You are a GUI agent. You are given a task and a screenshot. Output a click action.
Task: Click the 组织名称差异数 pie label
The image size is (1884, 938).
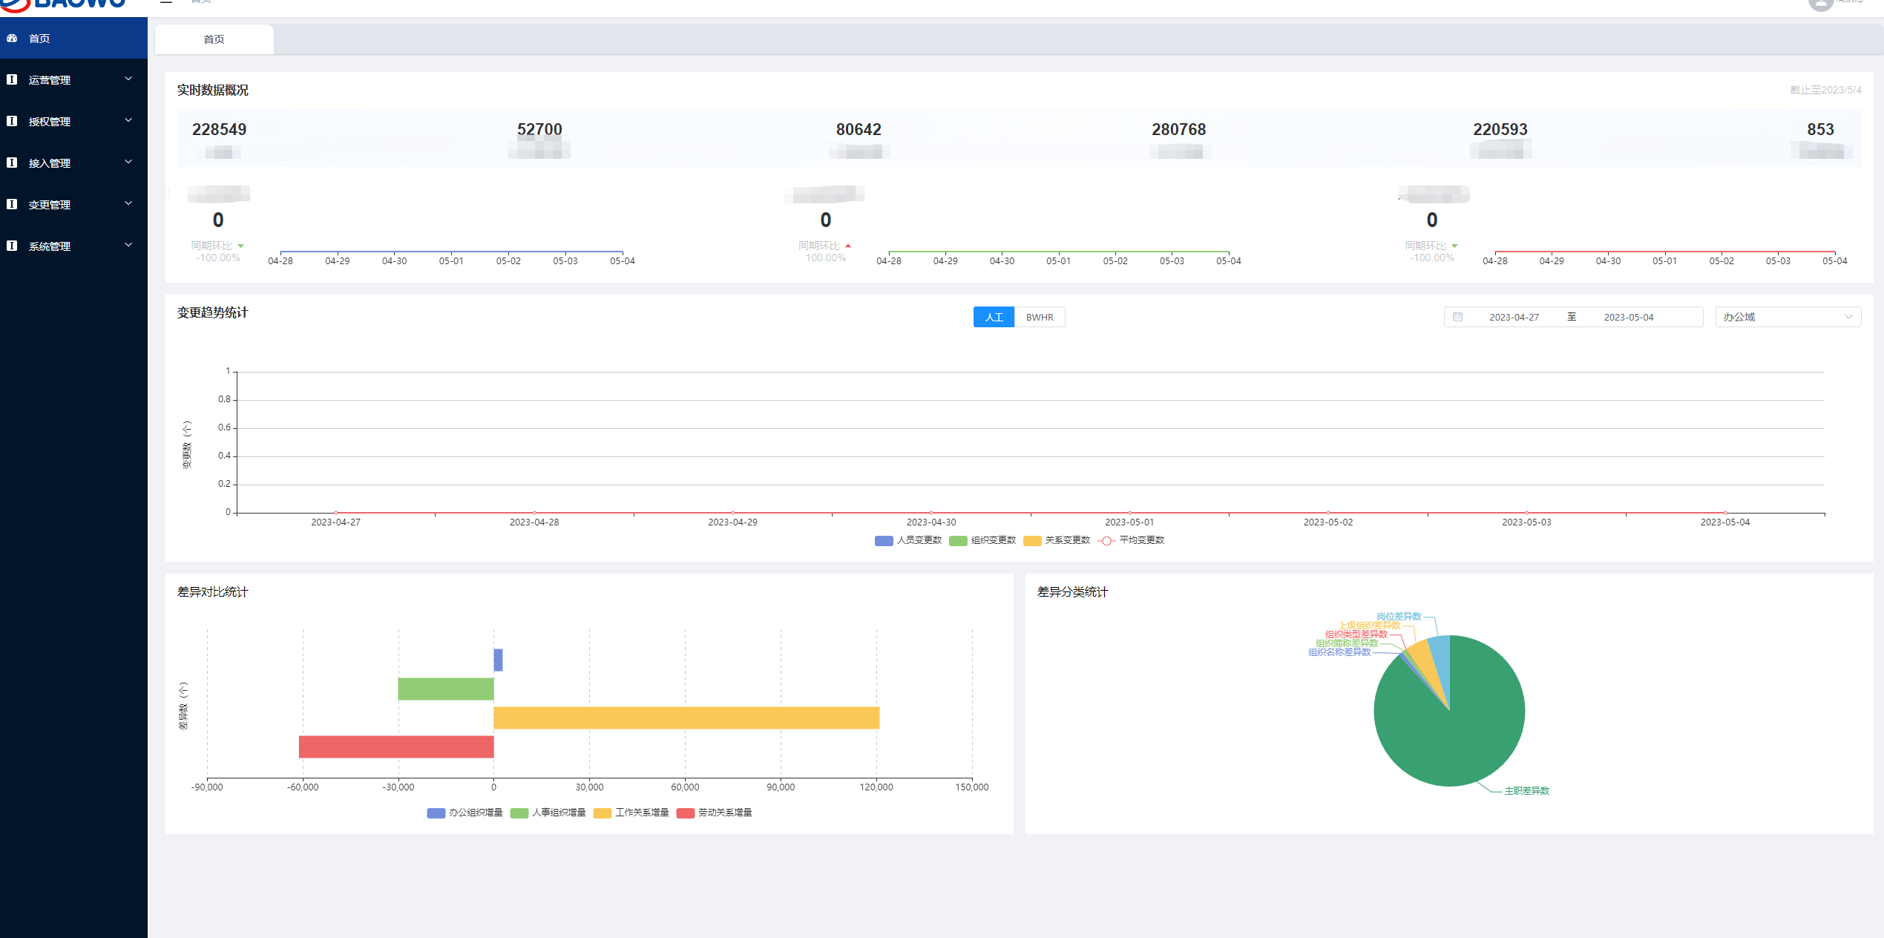coord(1339,652)
